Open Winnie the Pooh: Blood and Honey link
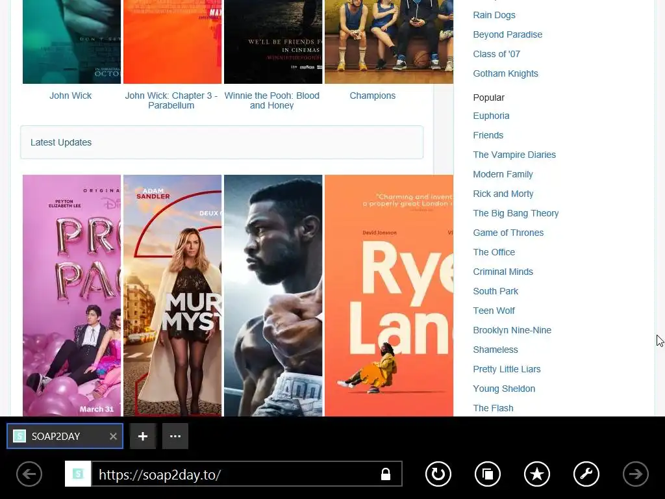This screenshot has width=665, height=499. (272, 101)
